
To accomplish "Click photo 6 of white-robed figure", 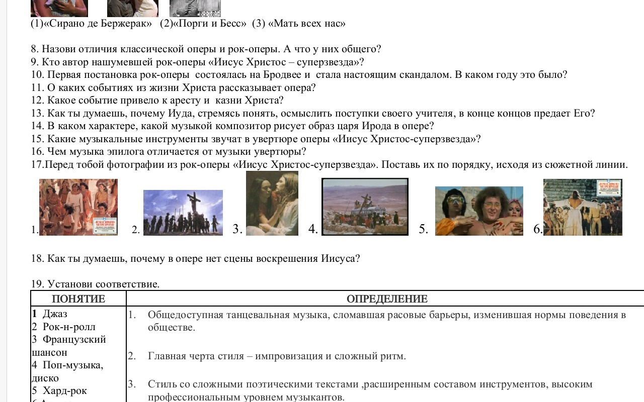I will [x=583, y=208].
